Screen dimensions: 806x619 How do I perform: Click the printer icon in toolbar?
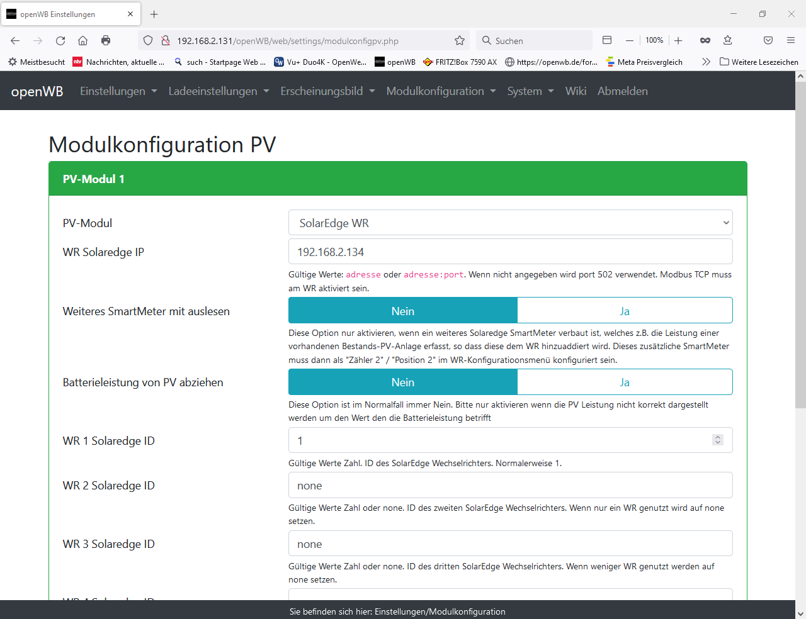(x=106, y=41)
